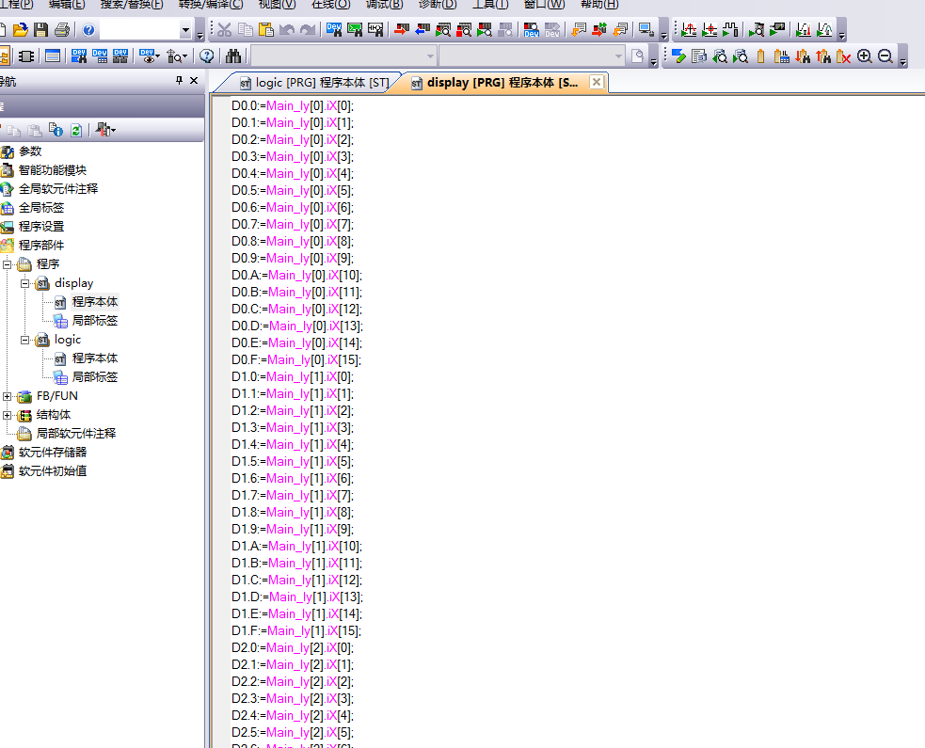The width and height of the screenshot is (925, 748).
Task: Close the display [PRG] tab
Action: [x=597, y=83]
